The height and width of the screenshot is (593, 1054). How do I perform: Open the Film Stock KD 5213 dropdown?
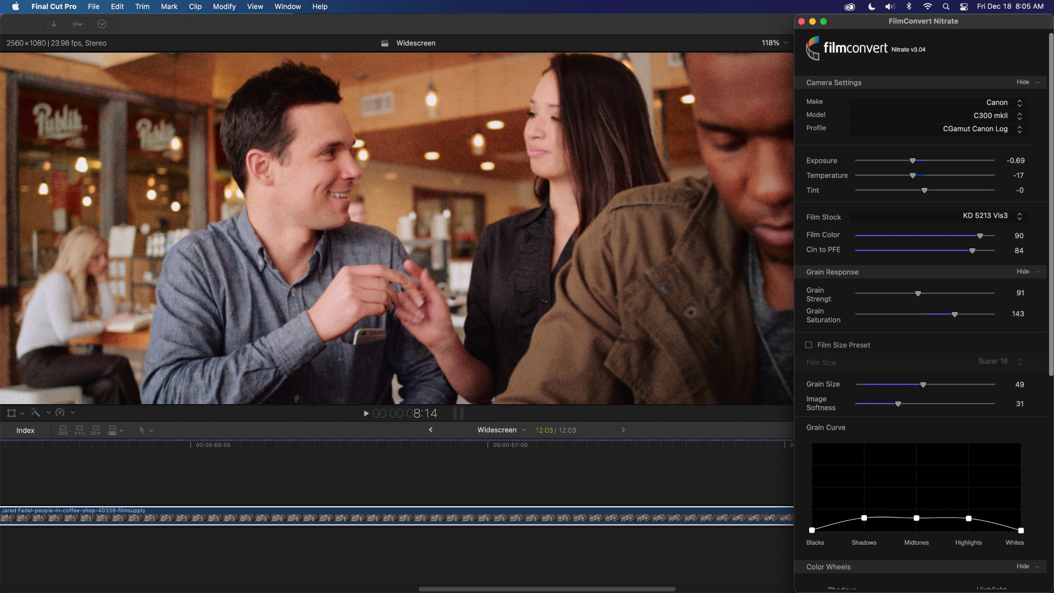coord(938,216)
